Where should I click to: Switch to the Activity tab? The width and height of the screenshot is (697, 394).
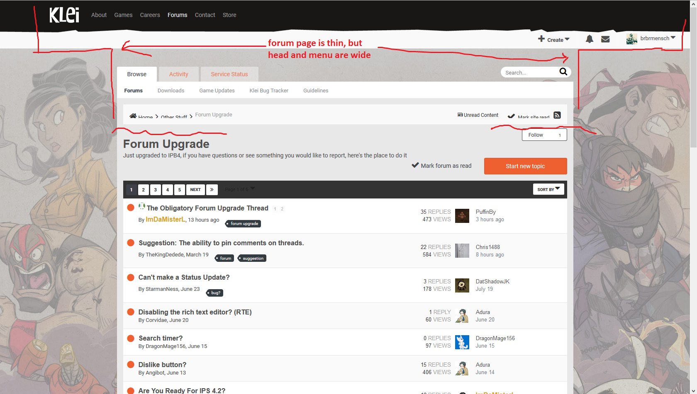[x=178, y=74]
